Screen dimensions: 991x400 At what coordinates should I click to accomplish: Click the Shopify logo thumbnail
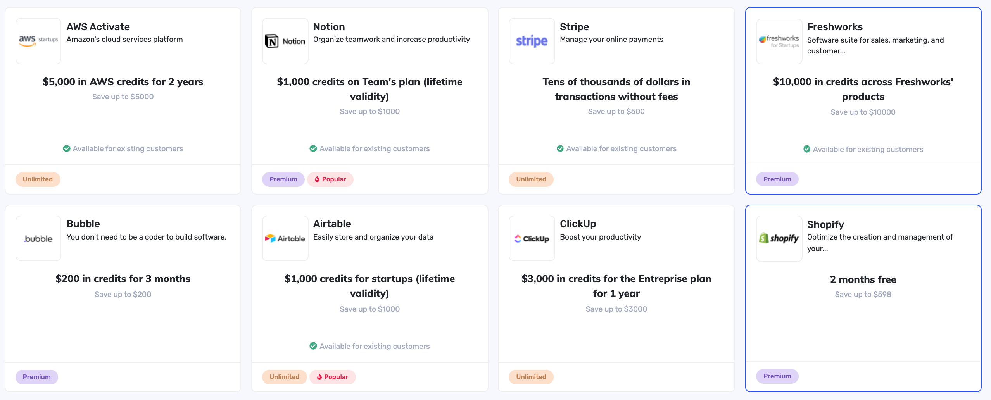click(x=779, y=239)
